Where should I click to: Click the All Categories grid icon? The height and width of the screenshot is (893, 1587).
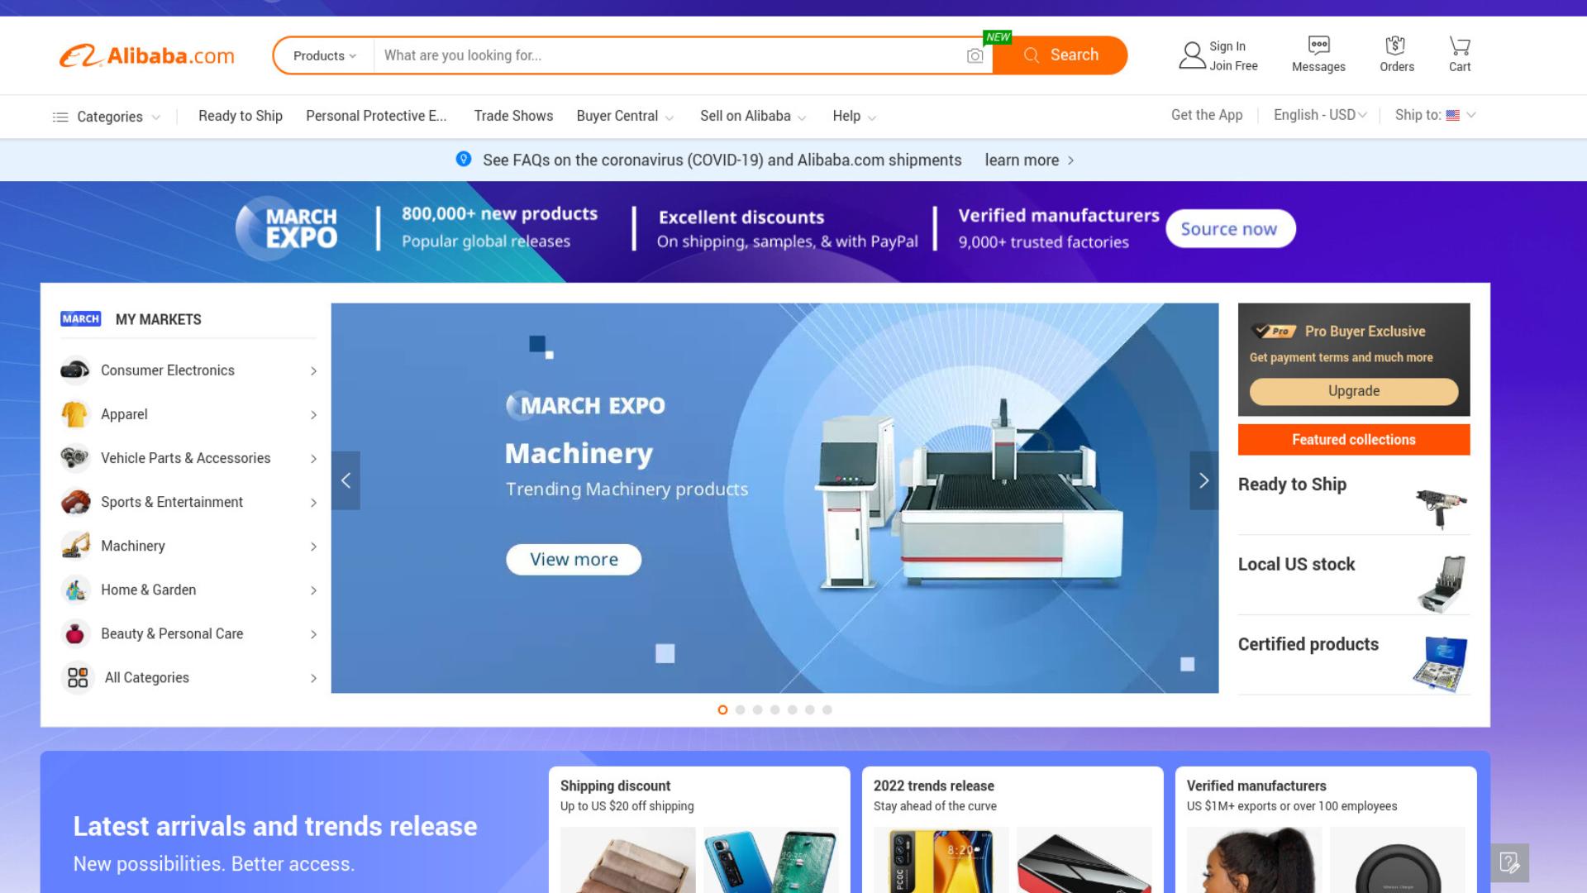[x=78, y=678]
